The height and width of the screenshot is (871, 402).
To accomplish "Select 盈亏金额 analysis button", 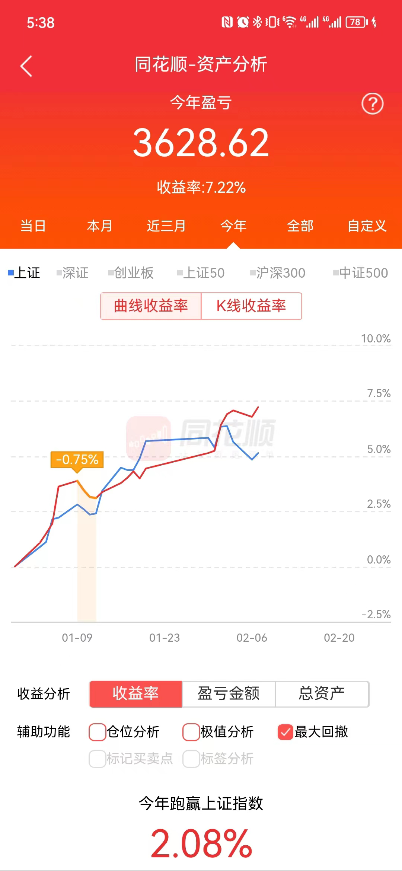I will (228, 694).
